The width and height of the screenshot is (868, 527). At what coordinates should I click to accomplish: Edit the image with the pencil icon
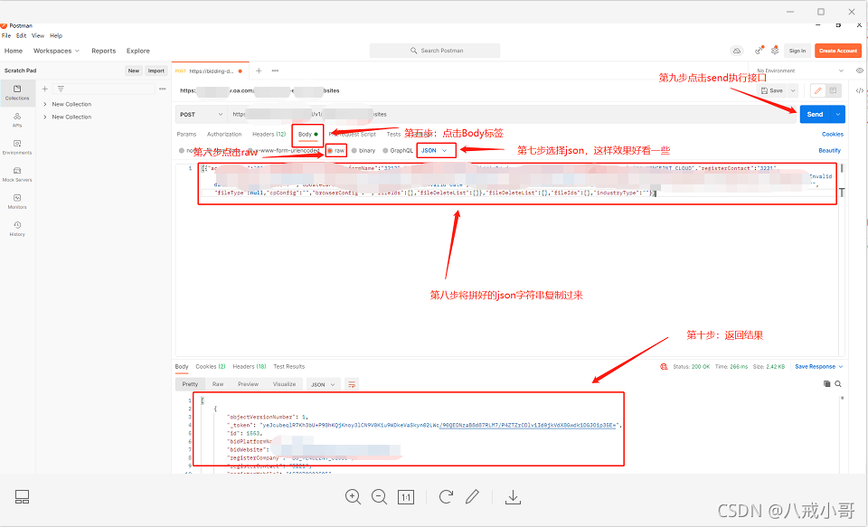coord(472,496)
